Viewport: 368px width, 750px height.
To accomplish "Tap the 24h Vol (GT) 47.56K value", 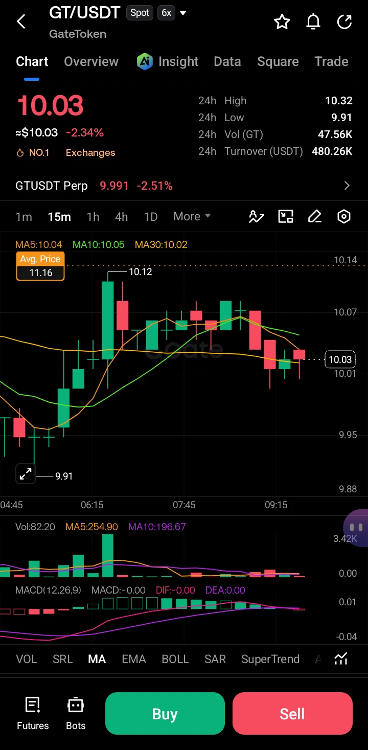I will [x=335, y=134].
